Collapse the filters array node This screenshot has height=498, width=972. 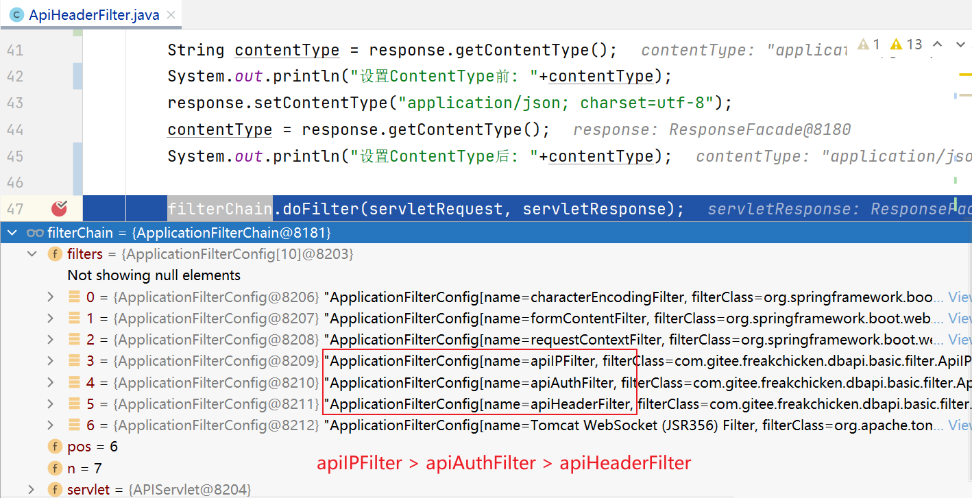pos(32,254)
